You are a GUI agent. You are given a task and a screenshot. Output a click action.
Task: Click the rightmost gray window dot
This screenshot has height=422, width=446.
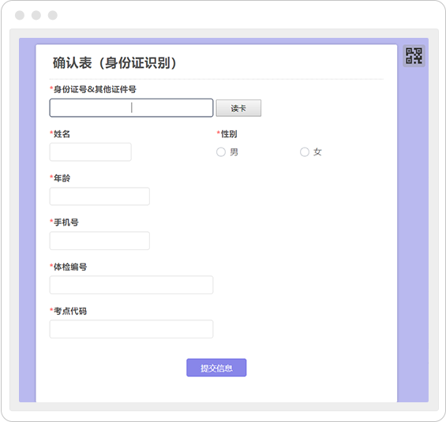tap(53, 15)
